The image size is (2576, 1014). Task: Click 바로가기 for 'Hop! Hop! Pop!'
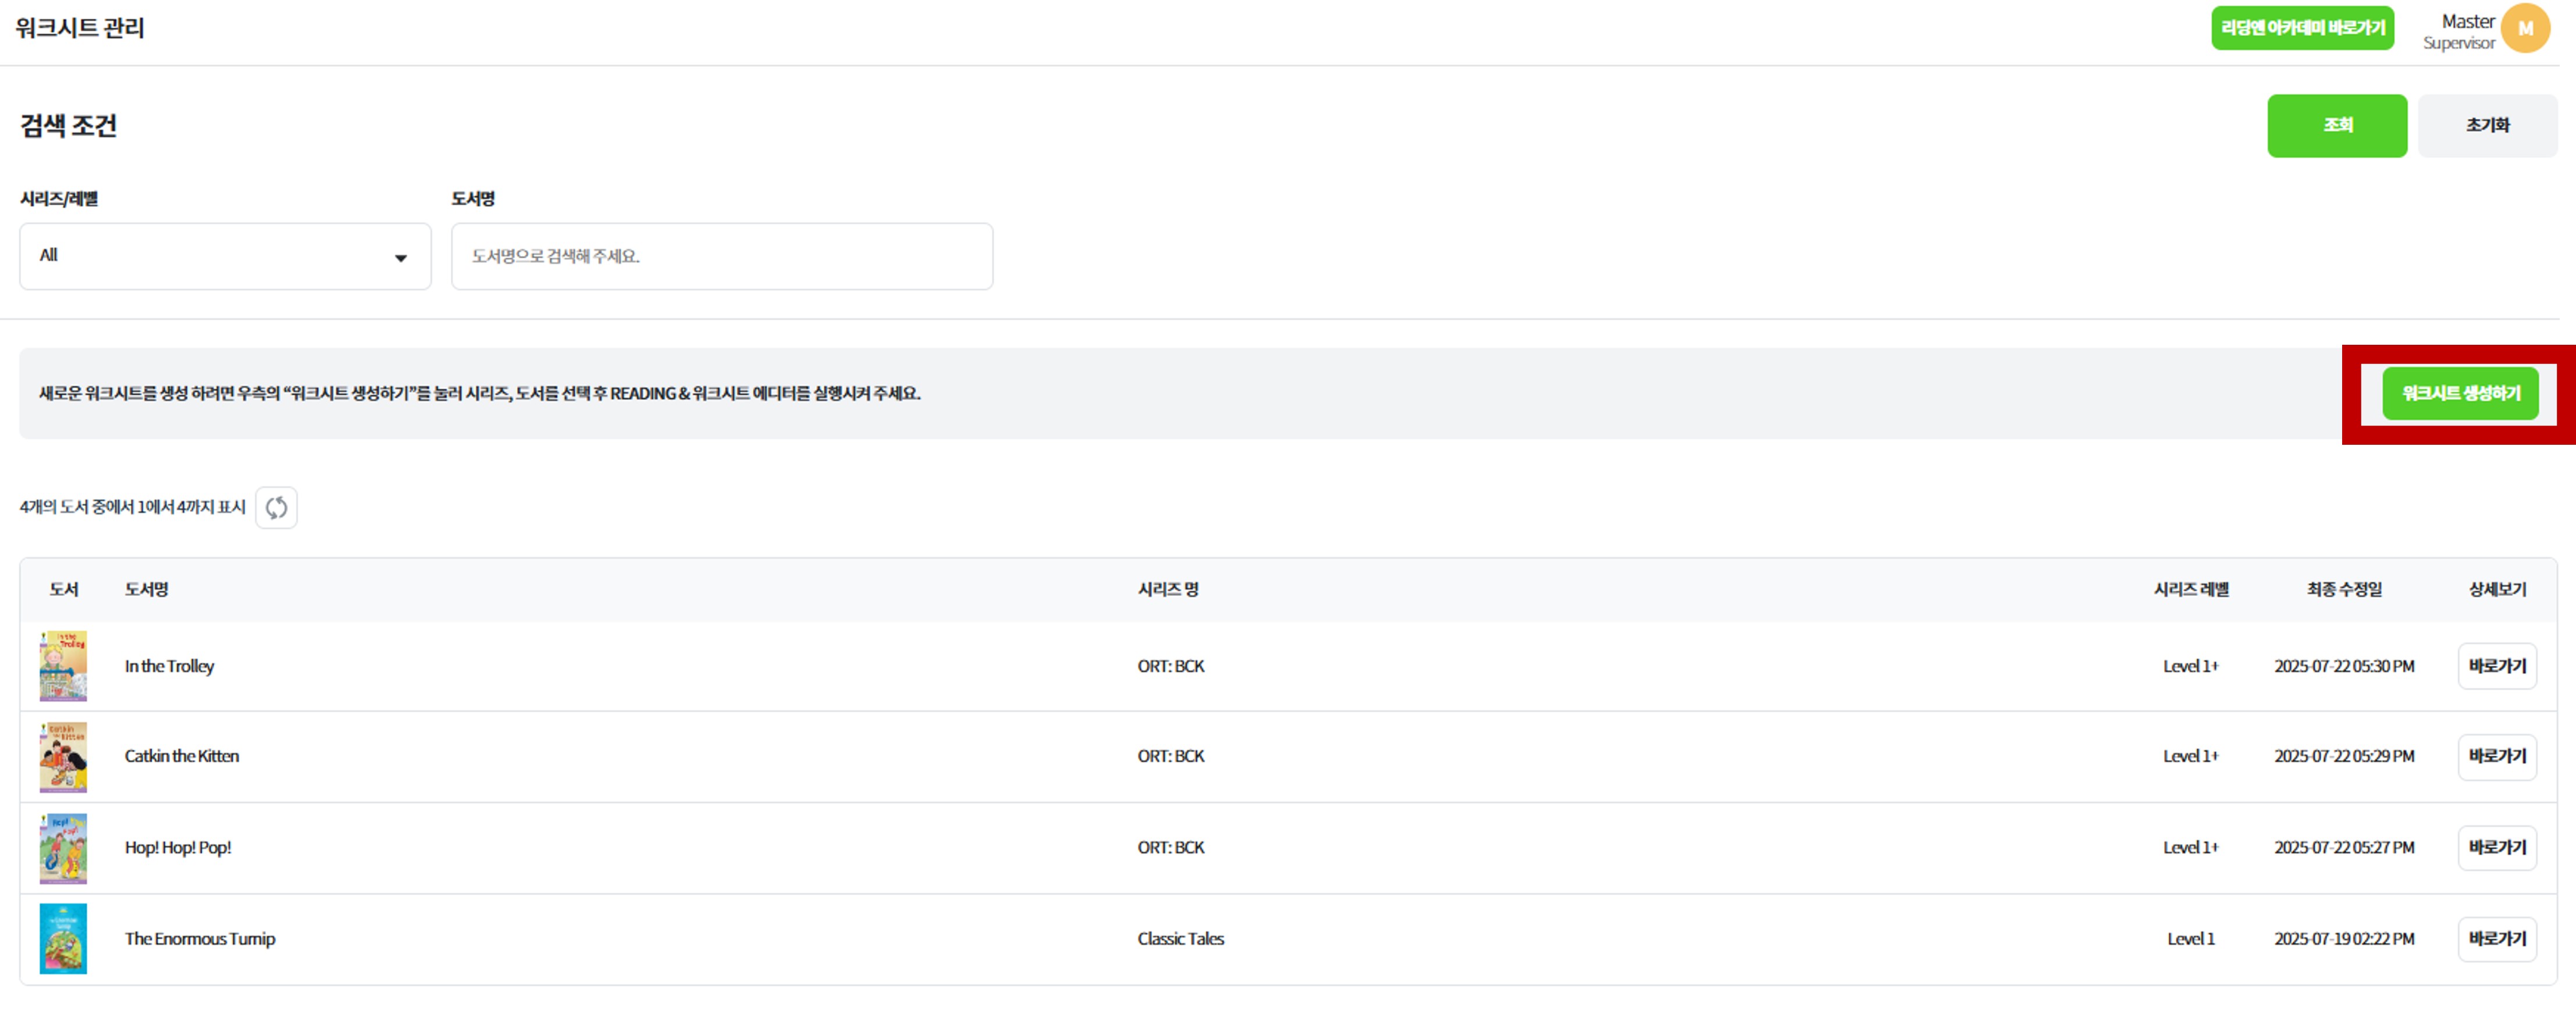pyautogui.click(x=2496, y=847)
